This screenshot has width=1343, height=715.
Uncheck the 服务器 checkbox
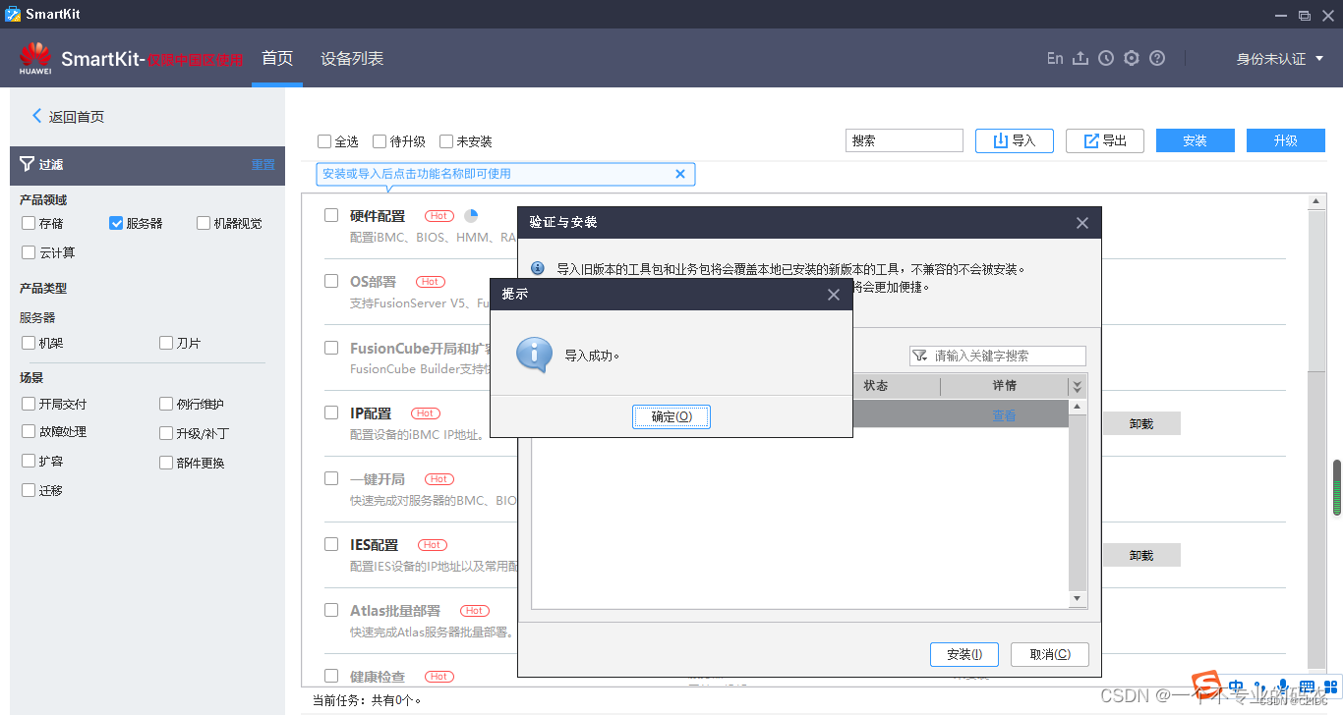coord(116,223)
